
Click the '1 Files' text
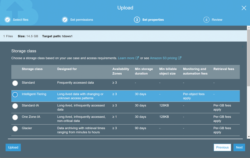click(x=8, y=36)
